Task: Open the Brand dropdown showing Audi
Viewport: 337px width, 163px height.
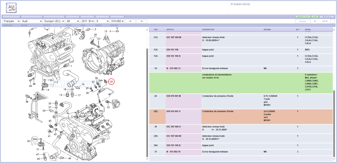Action: pyautogui.click(x=32, y=21)
